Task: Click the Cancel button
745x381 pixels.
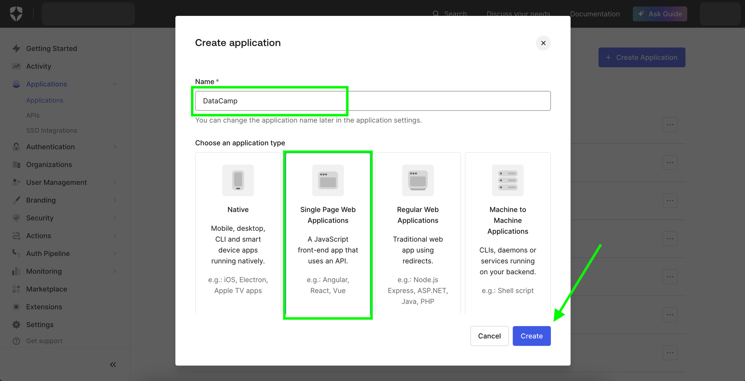Action: tap(489, 336)
